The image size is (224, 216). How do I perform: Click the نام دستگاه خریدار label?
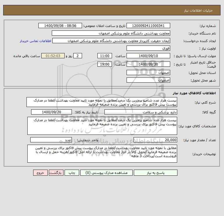click(202, 33)
